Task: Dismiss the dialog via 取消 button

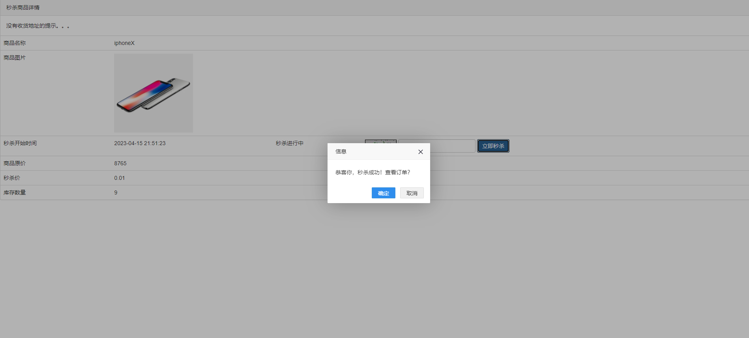Action: click(412, 193)
